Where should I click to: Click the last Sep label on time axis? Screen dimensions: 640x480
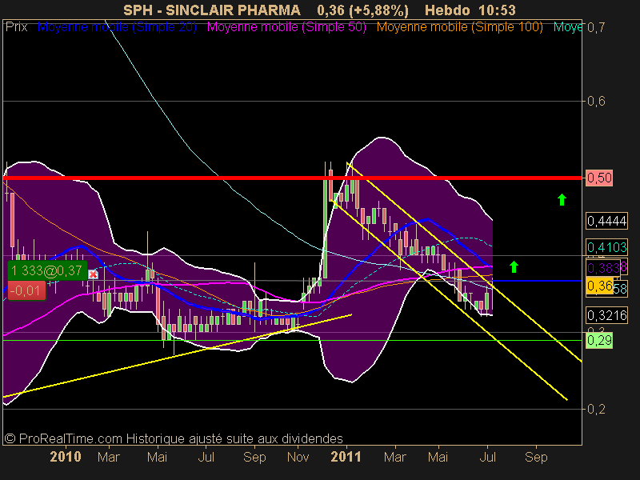(536, 457)
